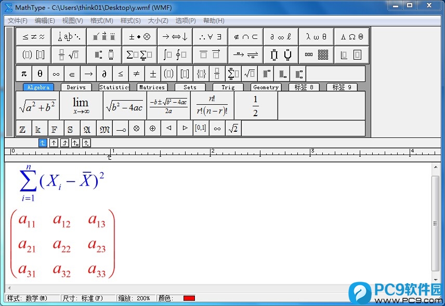Open the summation templates palette
This screenshot has width=445, height=306.
pyautogui.click(x=139, y=54)
